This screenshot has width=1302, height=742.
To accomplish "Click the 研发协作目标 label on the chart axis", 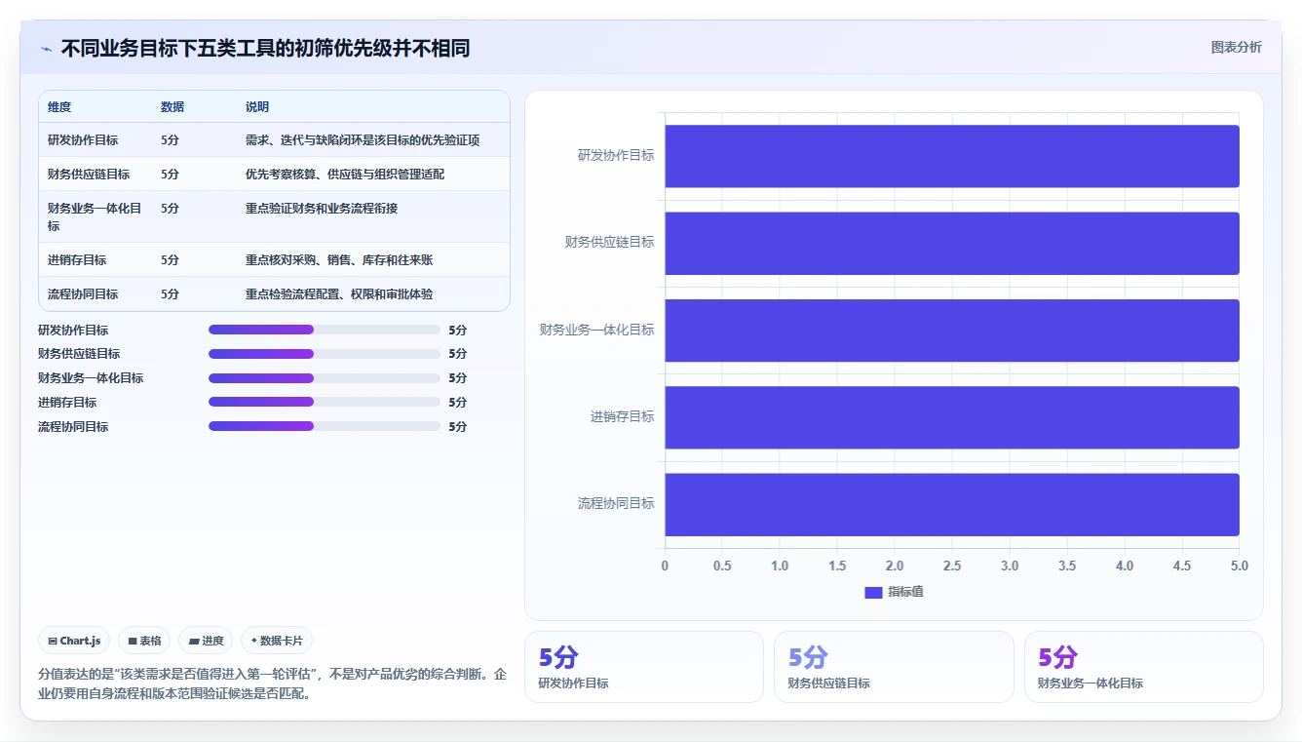I will click(x=616, y=155).
